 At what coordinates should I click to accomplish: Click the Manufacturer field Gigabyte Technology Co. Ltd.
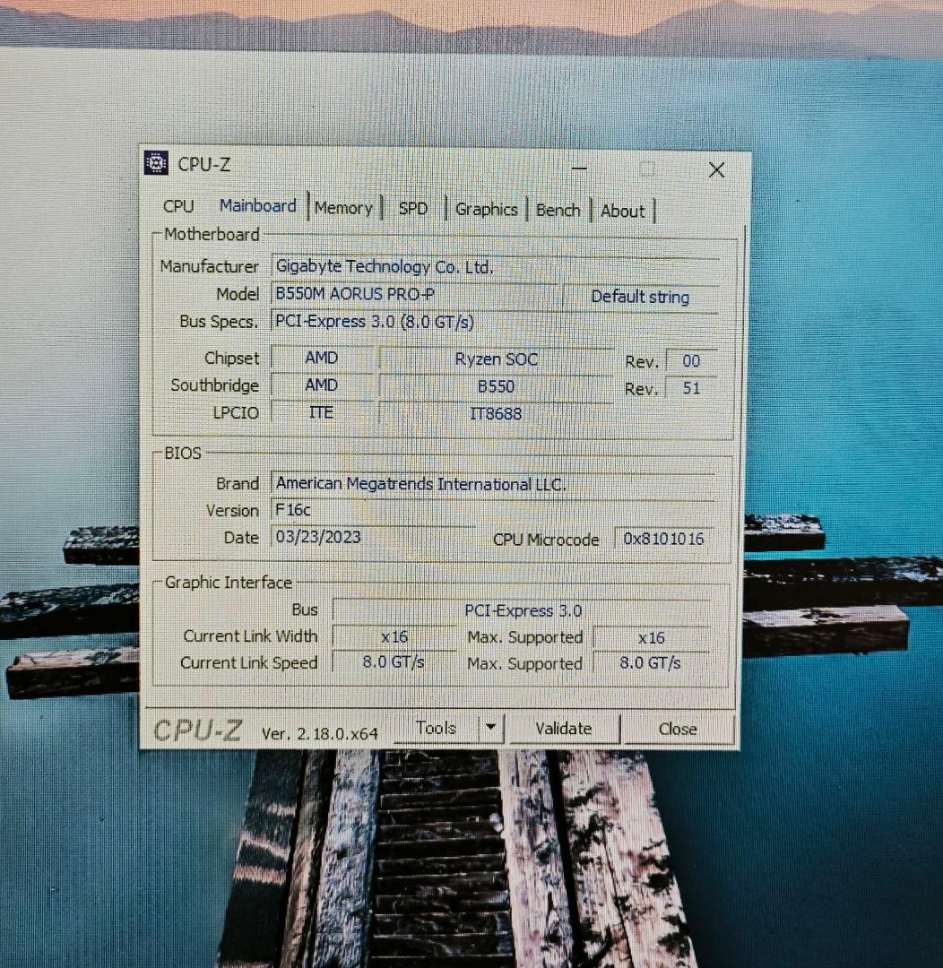(495, 267)
